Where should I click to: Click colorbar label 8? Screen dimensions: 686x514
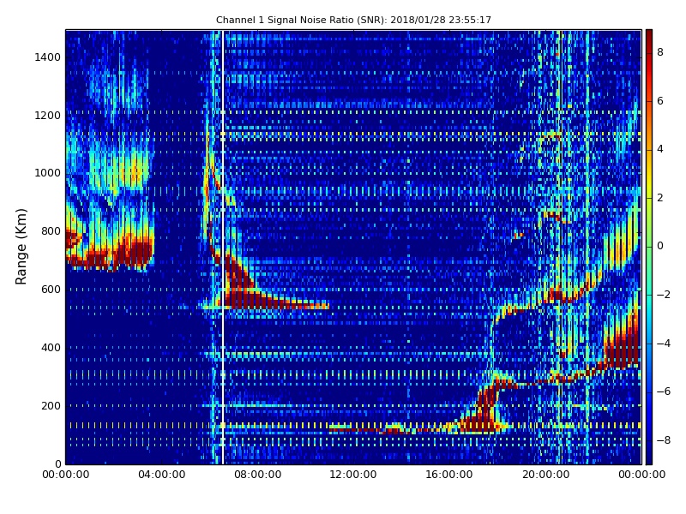point(660,52)
